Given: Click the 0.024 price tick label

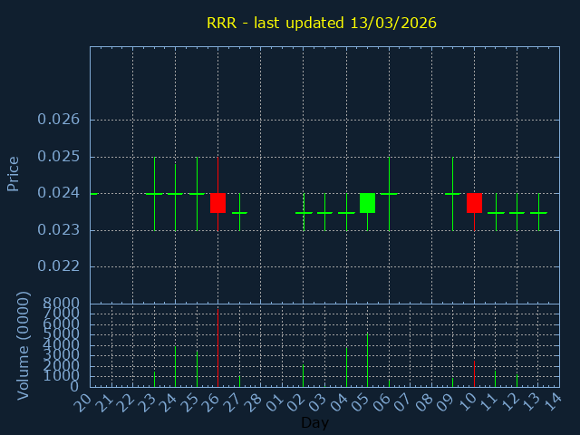Looking at the screenshot, I should pyautogui.click(x=59, y=193).
